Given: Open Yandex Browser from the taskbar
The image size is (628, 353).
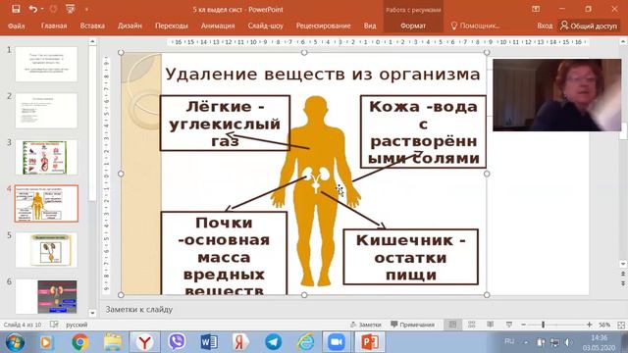Looking at the screenshot, I should pyautogui.click(x=144, y=342).
